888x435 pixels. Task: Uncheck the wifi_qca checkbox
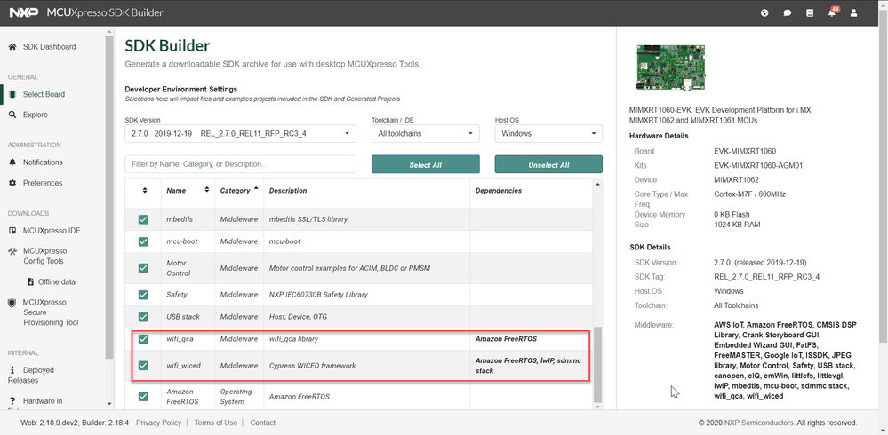click(143, 339)
